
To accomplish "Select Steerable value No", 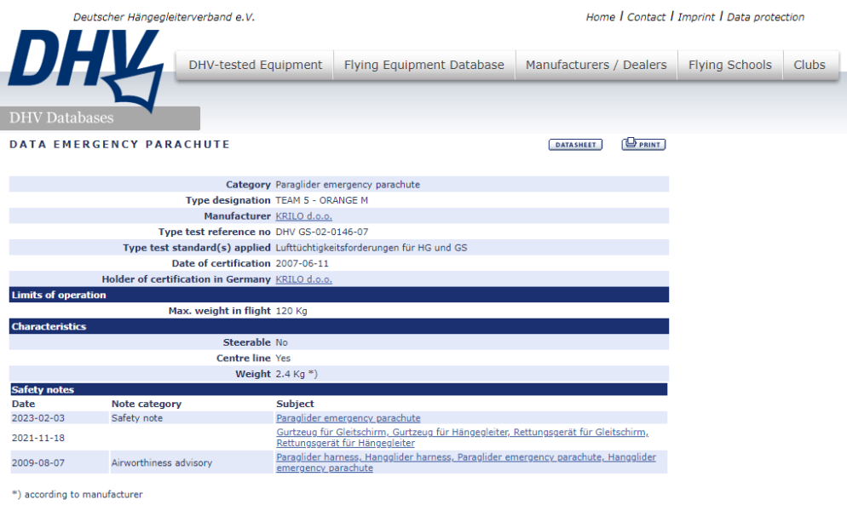I will pyautogui.click(x=281, y=342).
